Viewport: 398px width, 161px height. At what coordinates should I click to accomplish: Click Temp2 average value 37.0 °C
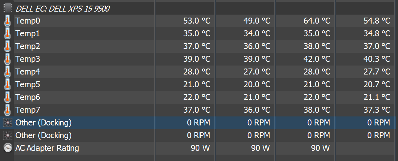[377, 46]
